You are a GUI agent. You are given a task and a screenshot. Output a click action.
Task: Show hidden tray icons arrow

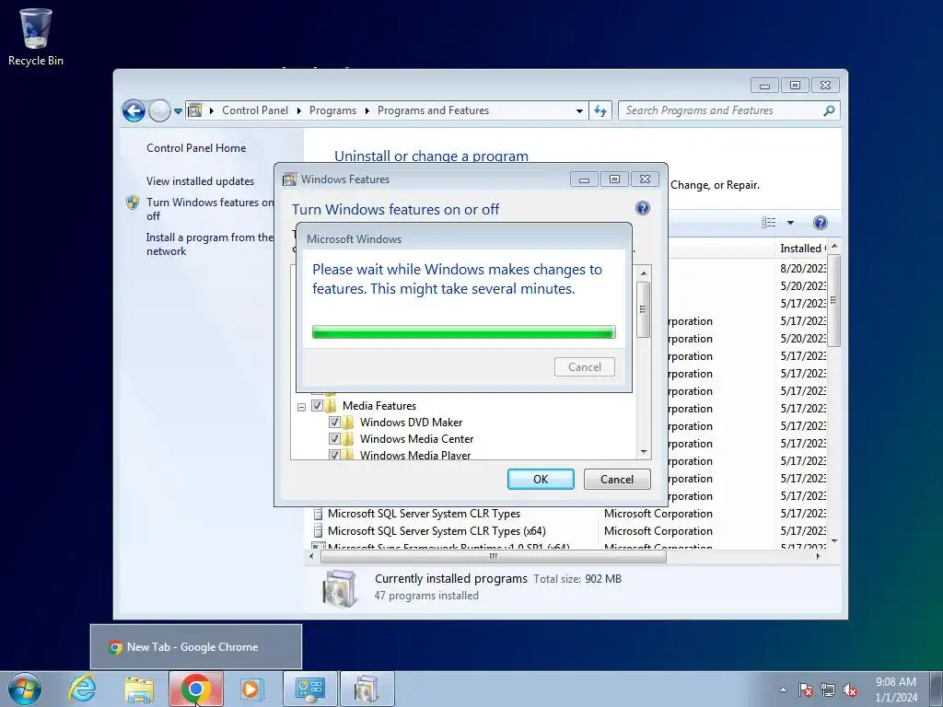pos(783,690)
